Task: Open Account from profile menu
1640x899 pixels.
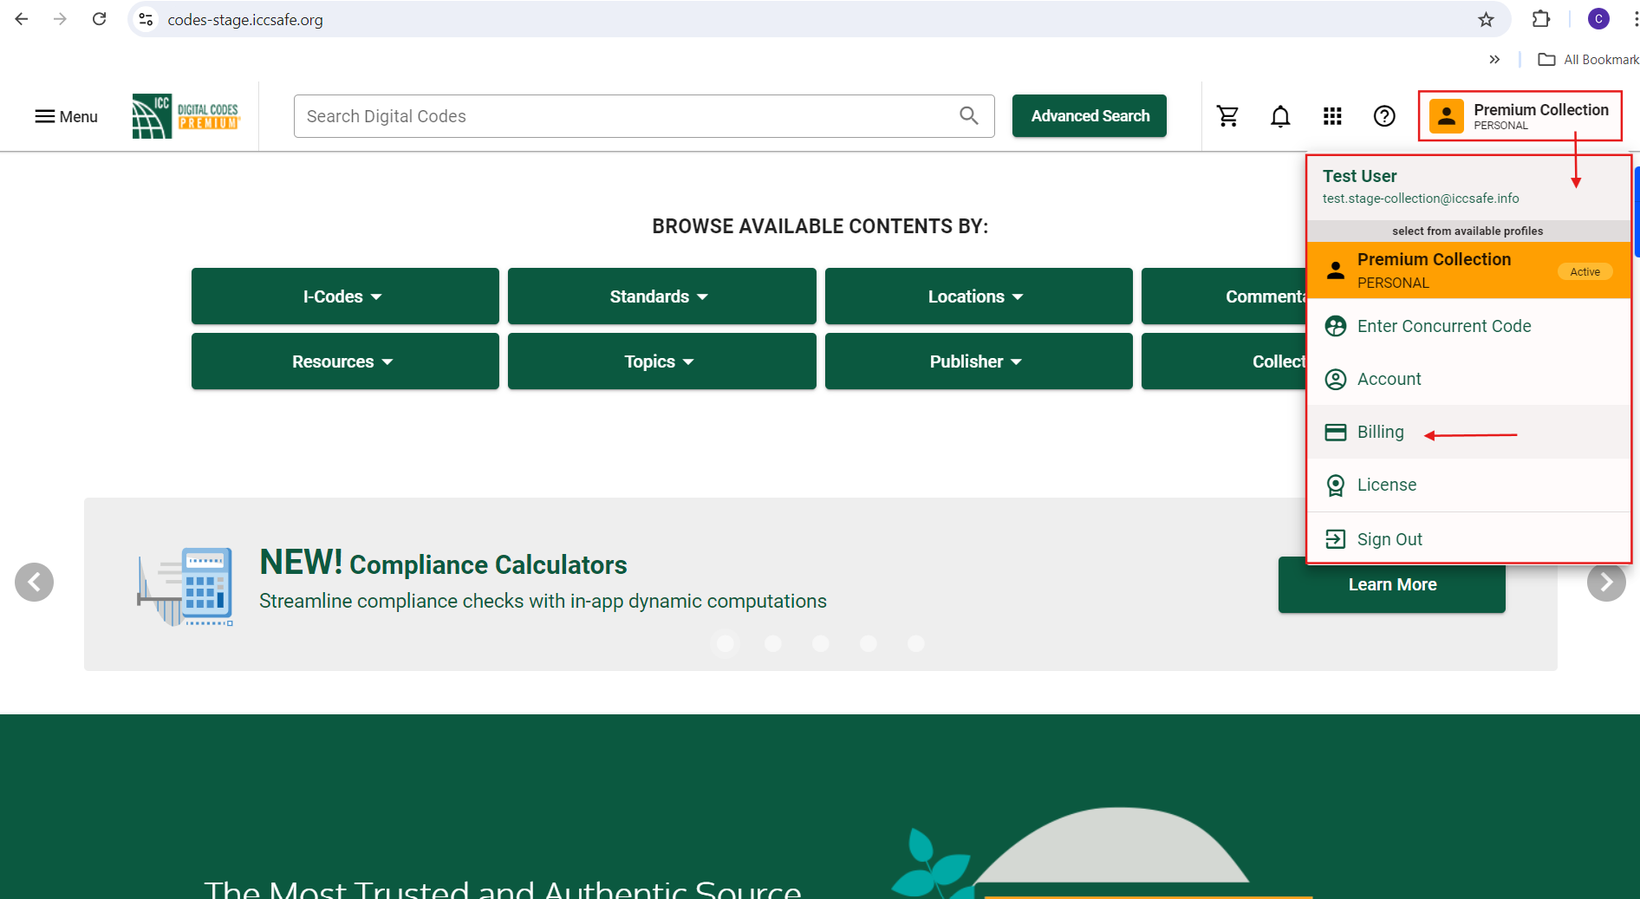Action: click(x=1468, y=379)
